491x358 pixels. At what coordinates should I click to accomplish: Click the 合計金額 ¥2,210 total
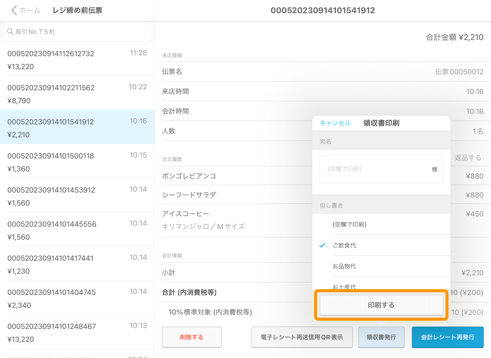point(454,37)
